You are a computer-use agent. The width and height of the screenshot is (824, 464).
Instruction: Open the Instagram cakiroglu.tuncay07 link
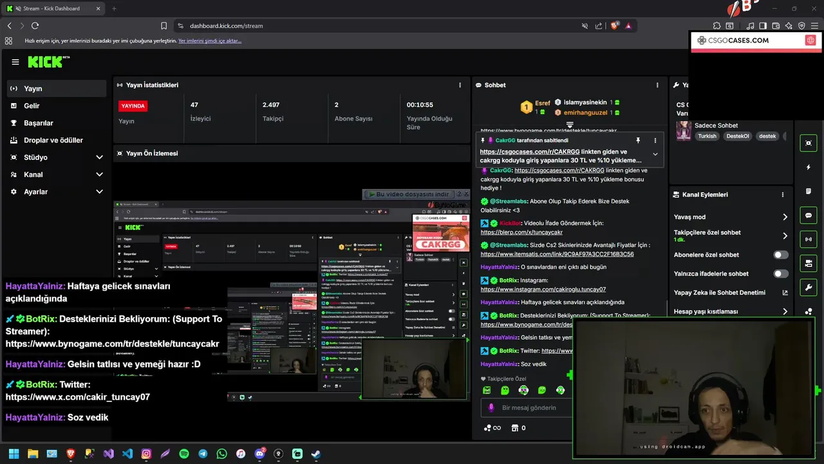coord(543,289)
